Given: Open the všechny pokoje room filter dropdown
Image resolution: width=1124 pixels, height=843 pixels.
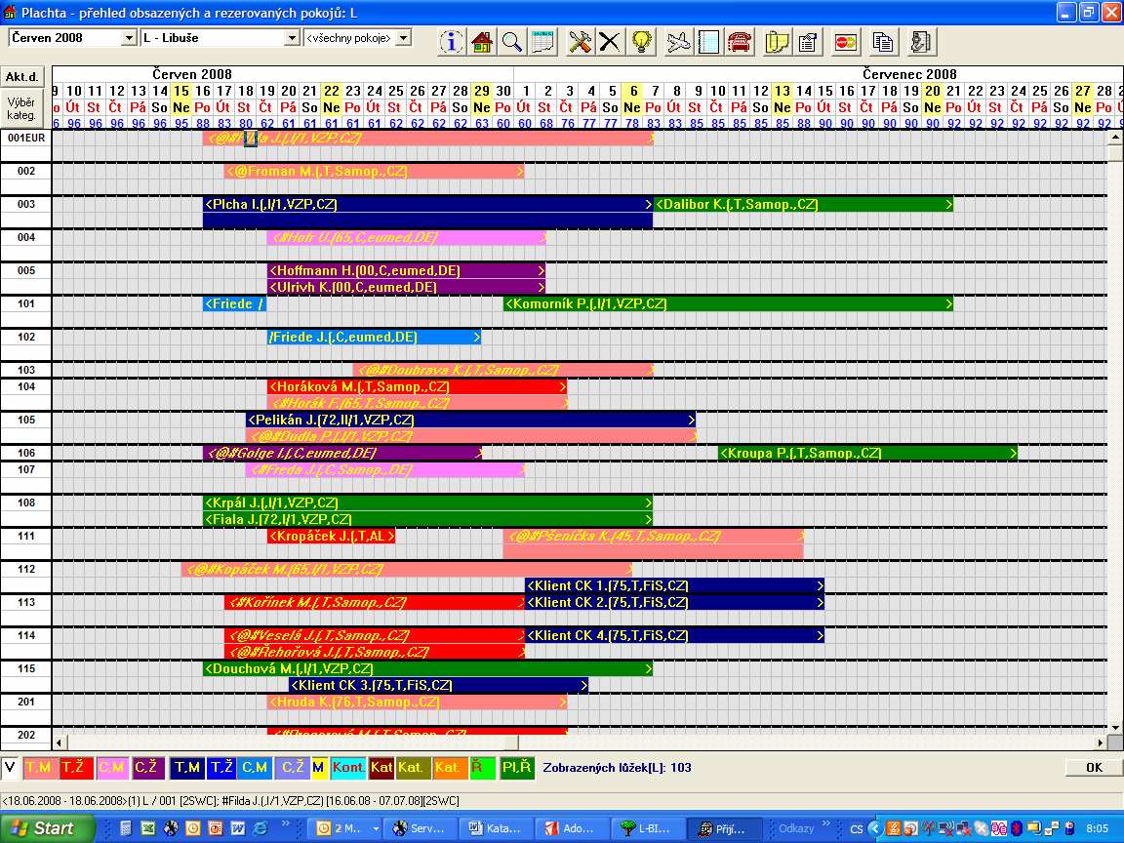Looking at the screenshot, I should 404,38.
